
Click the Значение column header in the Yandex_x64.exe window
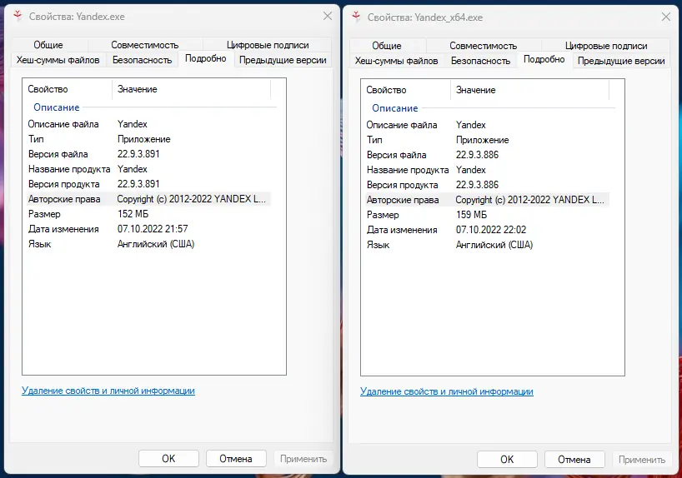click(x=475, y=90)
